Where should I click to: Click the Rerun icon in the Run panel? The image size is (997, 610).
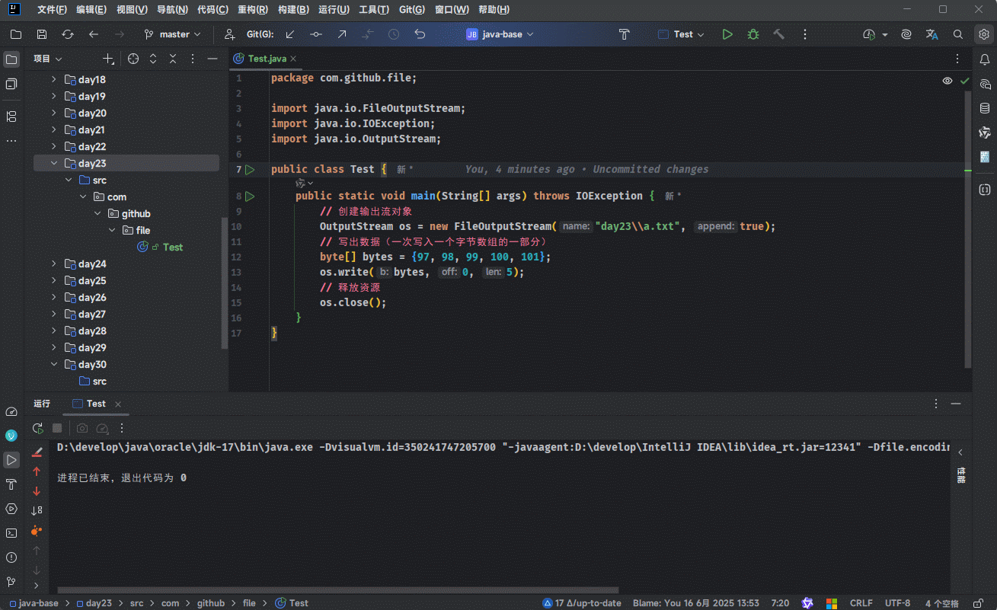tap(37, 429)
